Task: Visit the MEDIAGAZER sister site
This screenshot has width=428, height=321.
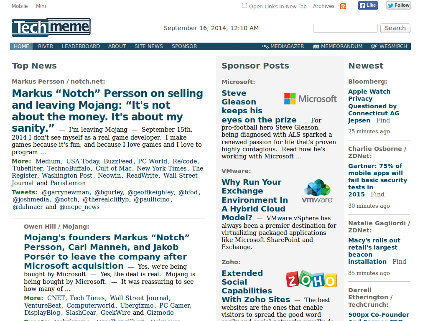Action: click(x=283, y=46)
